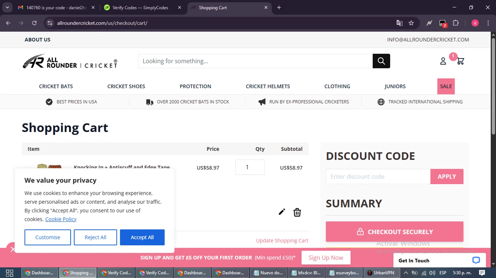Open the user account icon
The height and width of the screenshot is (278, 496).
click(x=443, y=61)
